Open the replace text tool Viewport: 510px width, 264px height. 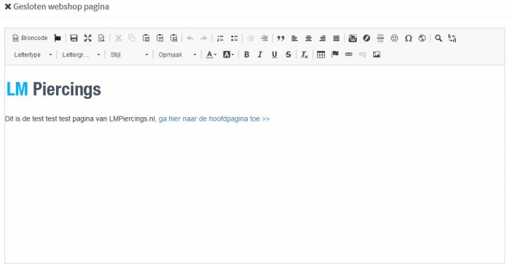(452, 39)
